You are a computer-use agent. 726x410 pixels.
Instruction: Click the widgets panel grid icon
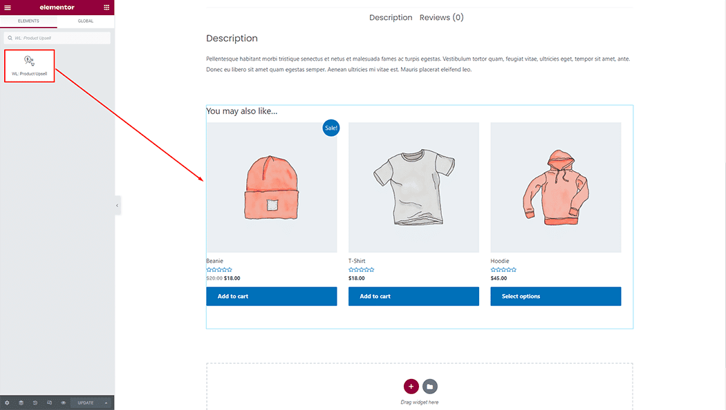click(x=107, y=6)
